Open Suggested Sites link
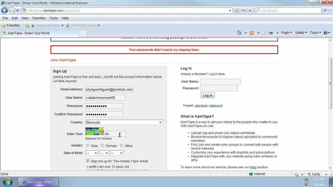The width and height of the screenshot is (333, 187). pyautogui.click(x=47, y=25)
